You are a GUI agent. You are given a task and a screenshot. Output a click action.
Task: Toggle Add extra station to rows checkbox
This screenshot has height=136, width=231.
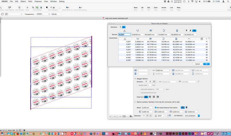pos(140,89)
